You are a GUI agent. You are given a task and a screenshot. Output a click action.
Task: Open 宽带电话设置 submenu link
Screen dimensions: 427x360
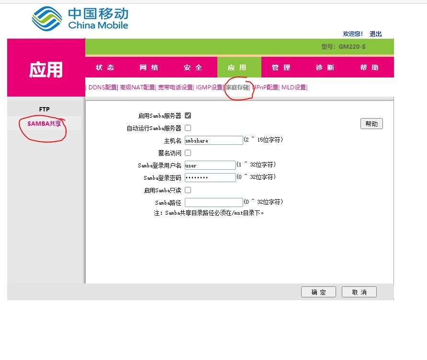pos(175,87)
